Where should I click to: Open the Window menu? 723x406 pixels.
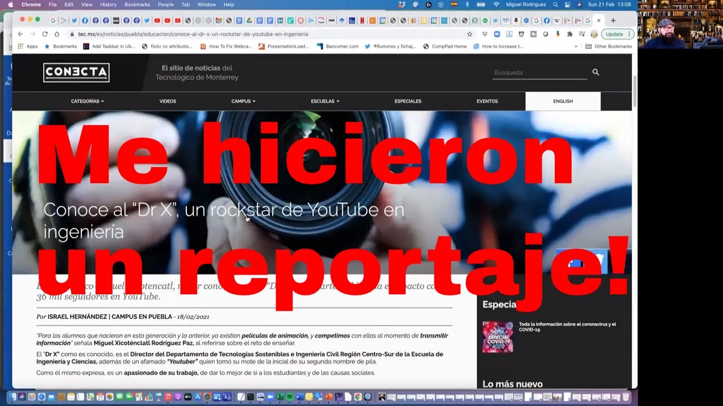pyautogui.click(x=207, y=5)
